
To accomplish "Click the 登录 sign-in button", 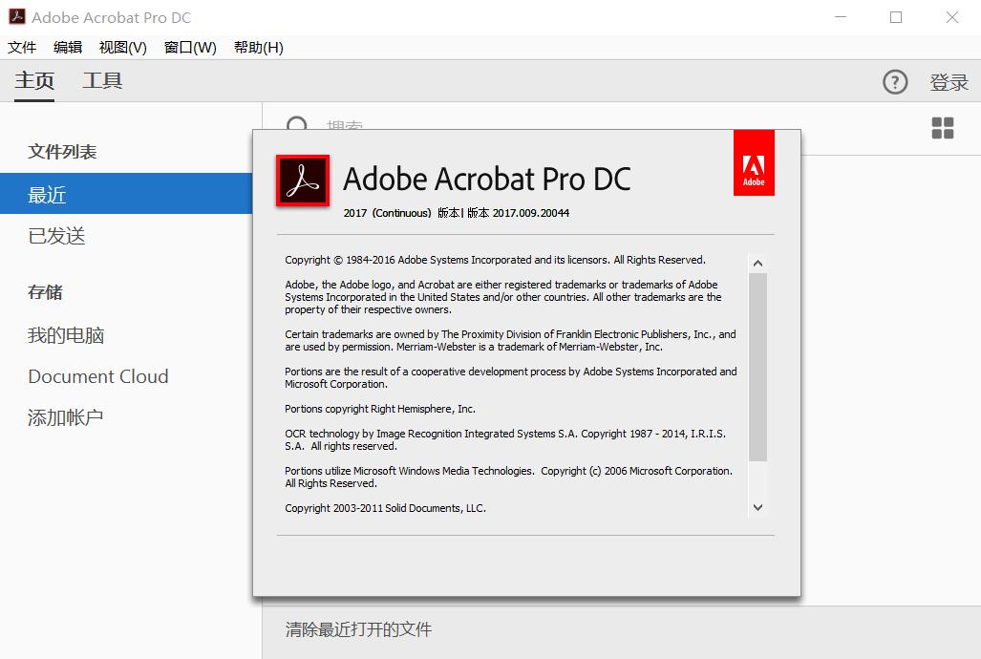I will click(949, 83).
